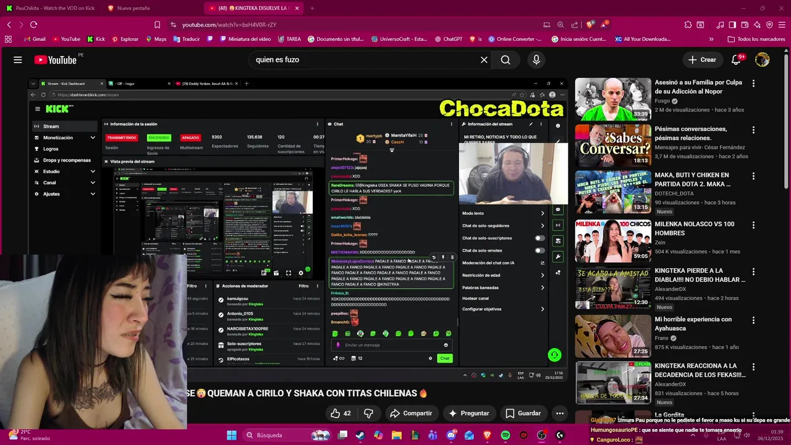Open options for KINGTEKA PIERDE A LA DIABLA video
The width and height of the screenshot is (791, 445).
(753, 271)
